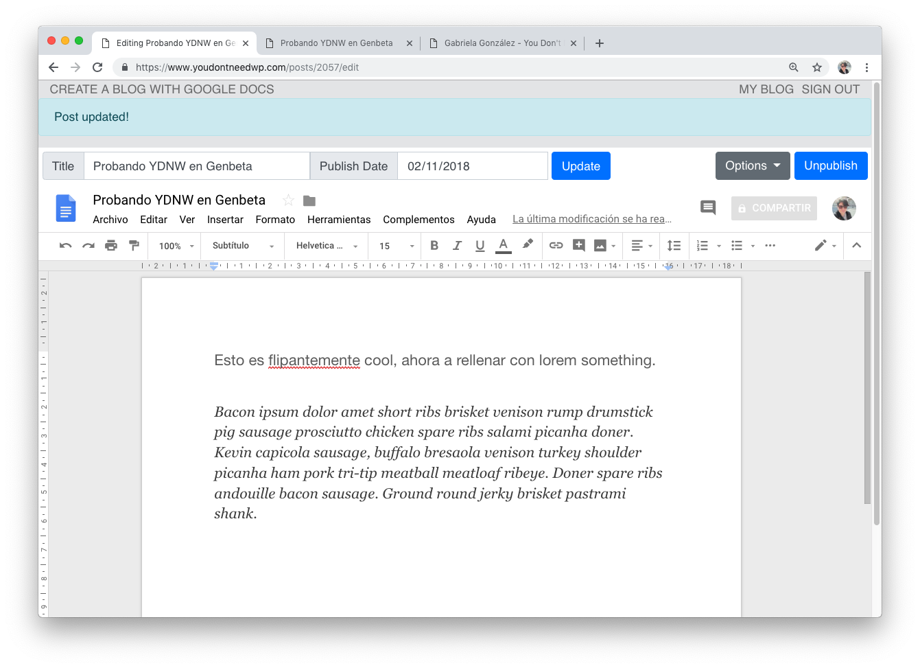This screenshot has height=668, width=920.
Task: Toggle underline formatting
Action: [480, 245]
